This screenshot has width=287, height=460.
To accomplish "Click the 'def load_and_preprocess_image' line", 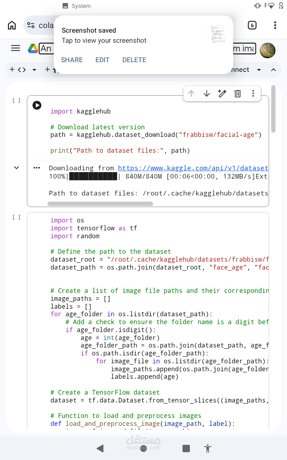I will click(143, 424).
